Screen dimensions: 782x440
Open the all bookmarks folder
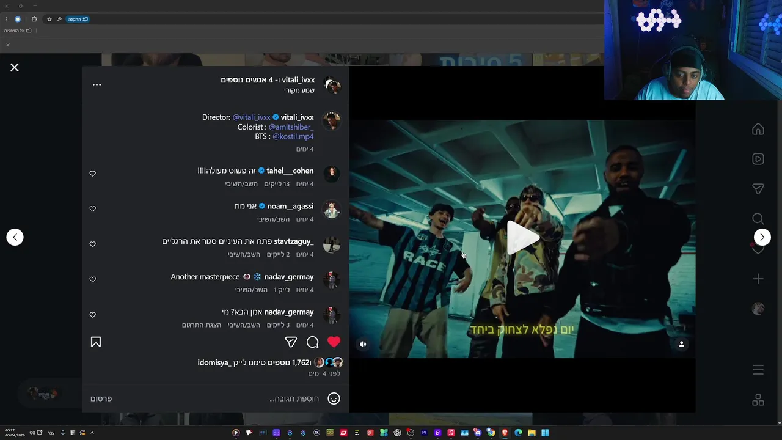click(18, 31)
